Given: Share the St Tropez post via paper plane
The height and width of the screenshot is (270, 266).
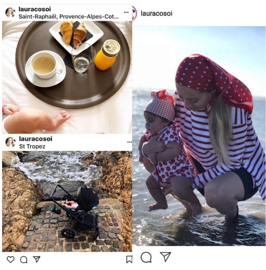Looking at the screenshot, I should click(37, 259).
